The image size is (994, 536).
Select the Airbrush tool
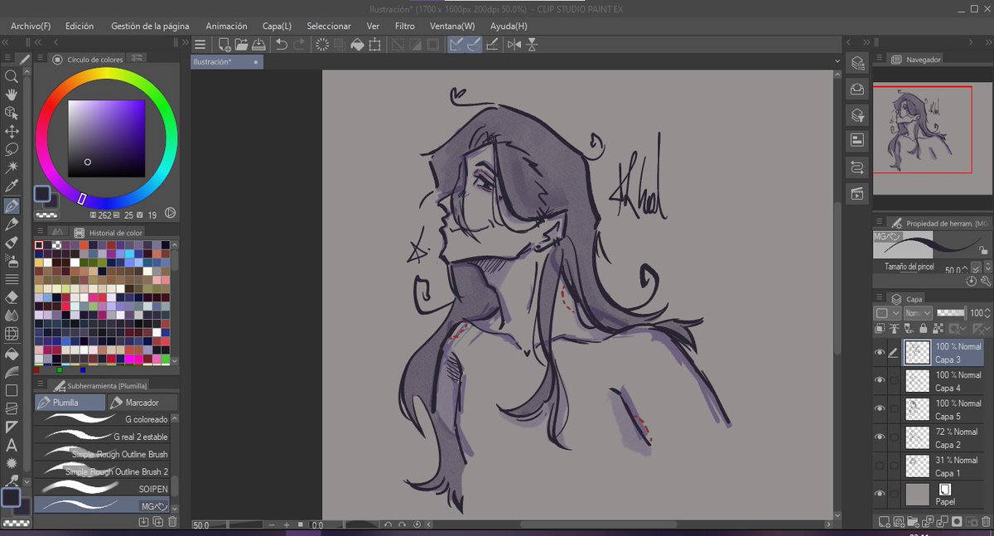12,260
